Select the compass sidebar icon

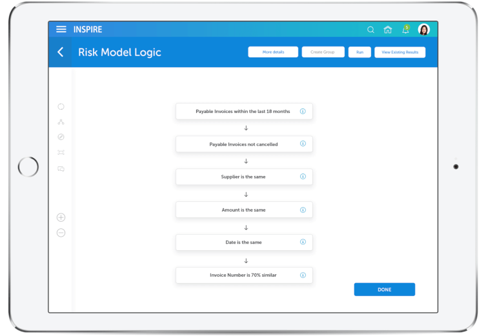point(61,137)
